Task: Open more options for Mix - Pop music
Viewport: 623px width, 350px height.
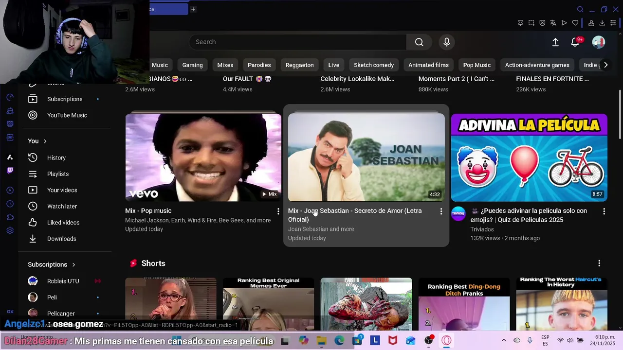Action: (x=278, y=211)
